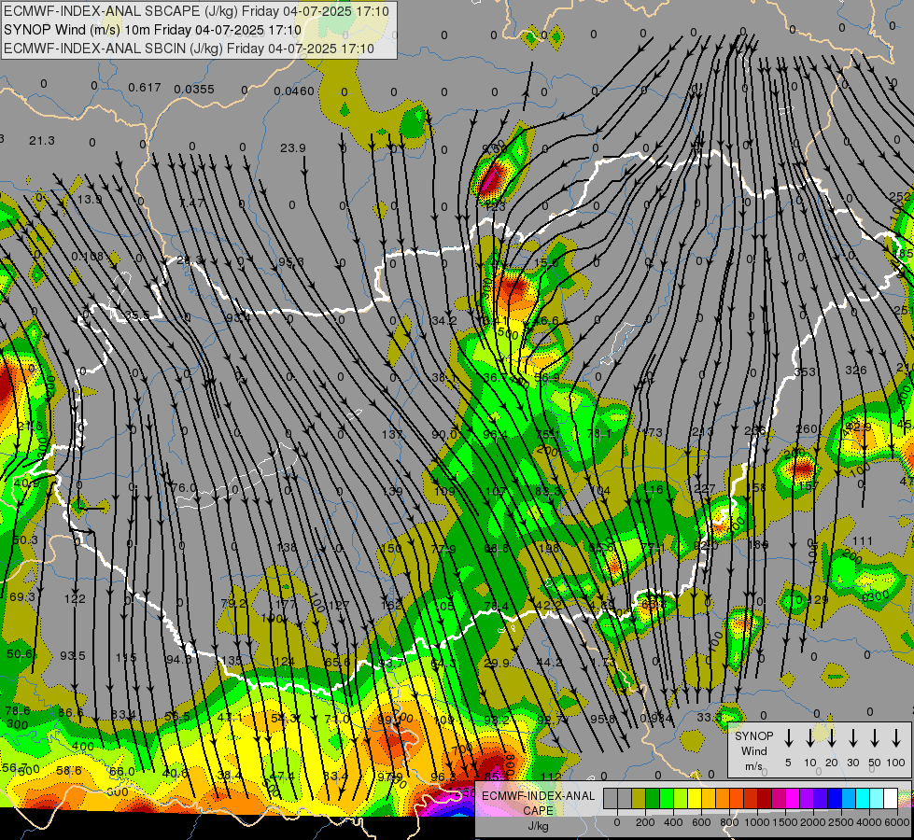Click the 7.47 value on the map
This screenshot has width=914, height=840.
pos(191,203)
